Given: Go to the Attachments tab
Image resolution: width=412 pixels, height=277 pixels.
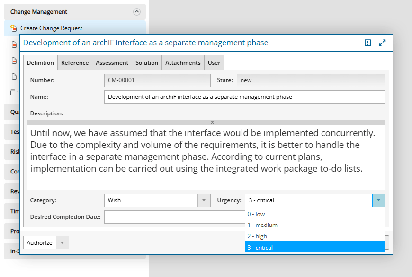Looking at the screenshot, I should (183, 63).
